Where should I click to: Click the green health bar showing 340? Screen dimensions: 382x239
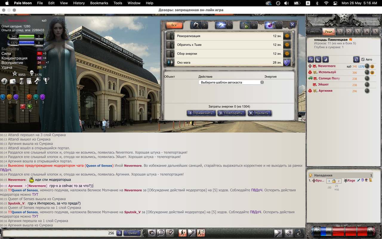pyautogui.click(x=27, y=36)
